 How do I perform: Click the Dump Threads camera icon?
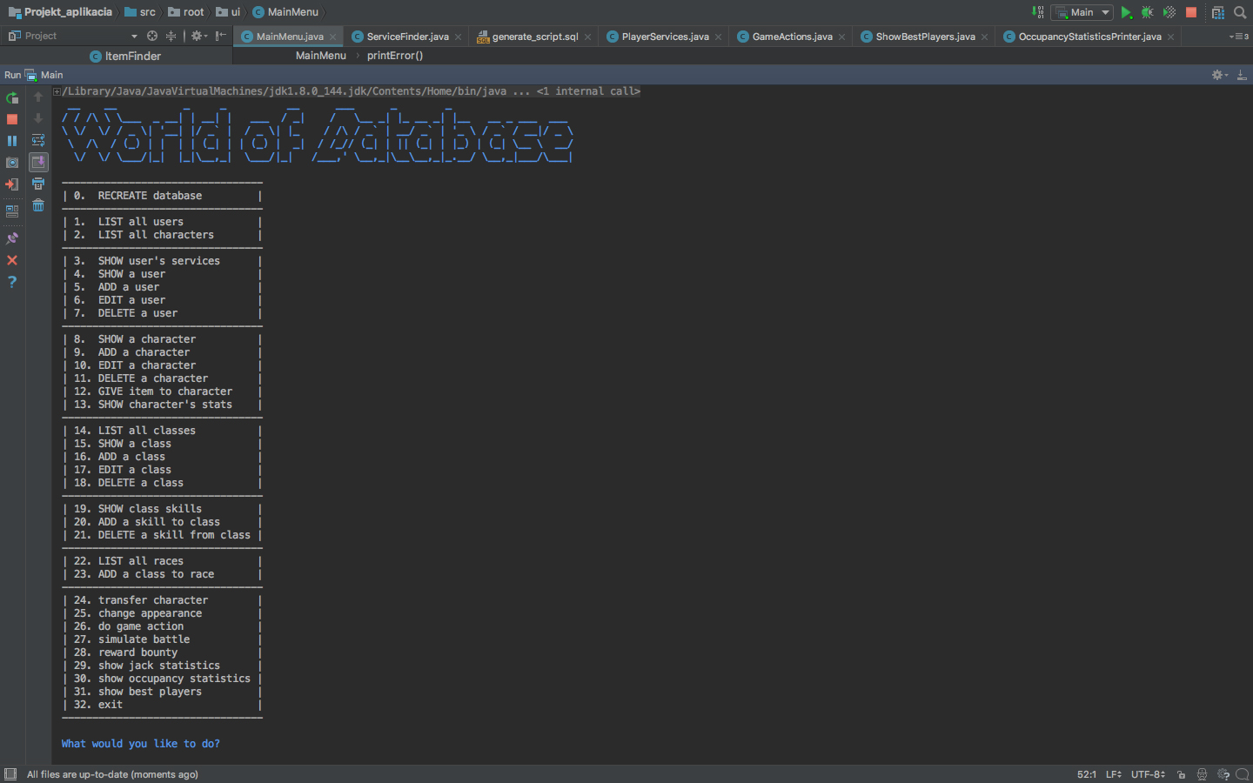point(12,163)
